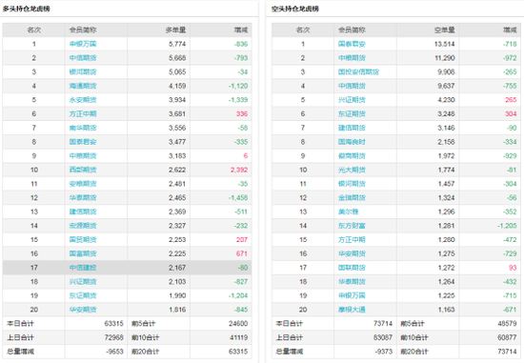Click 银河期货 link ranked 3 in long table
The width and height of the screenshot is (524, 363).
click(83, 71)
